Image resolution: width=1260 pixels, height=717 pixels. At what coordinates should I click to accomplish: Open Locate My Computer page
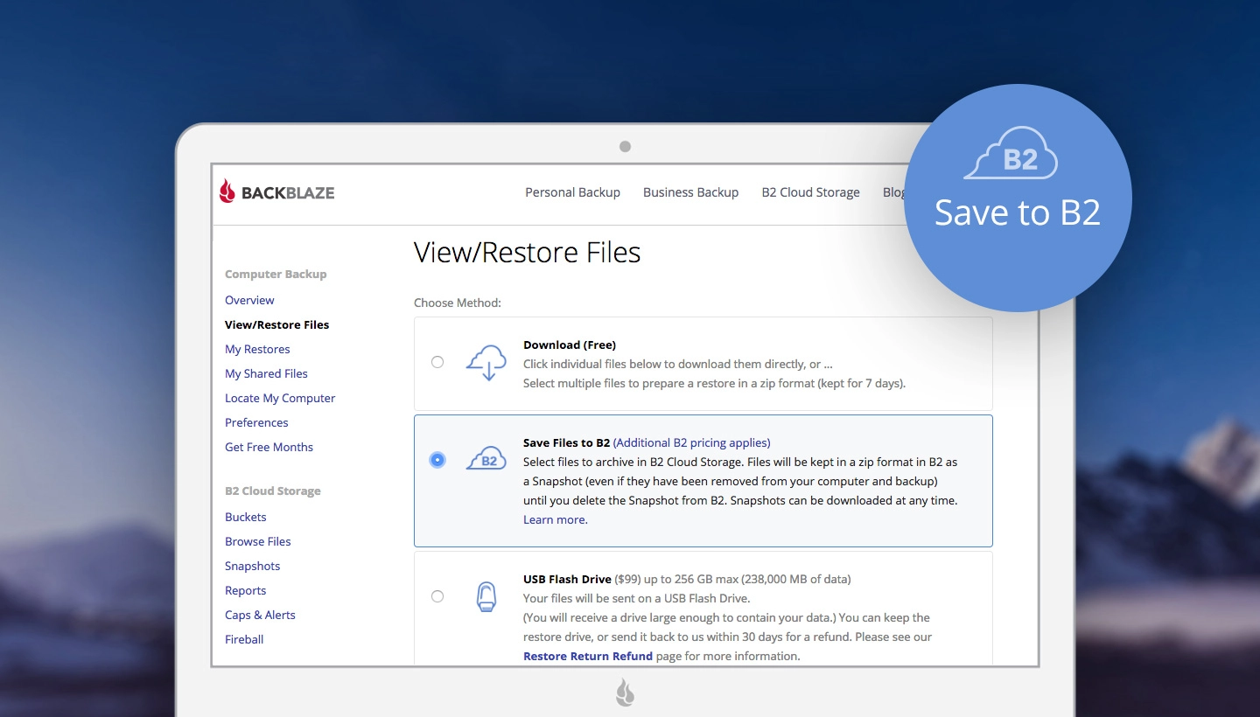tap(280, 398)
